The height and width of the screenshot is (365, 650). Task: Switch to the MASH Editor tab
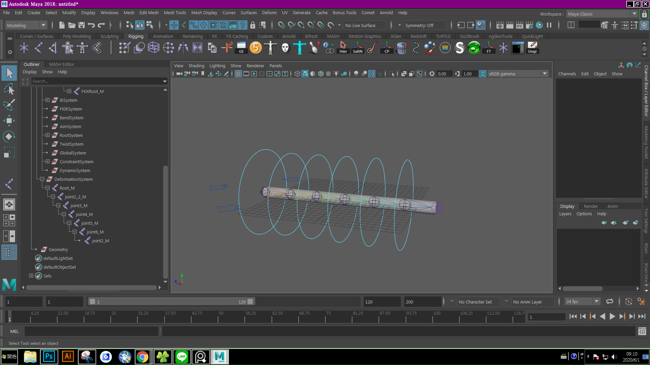tap(61, 64)
